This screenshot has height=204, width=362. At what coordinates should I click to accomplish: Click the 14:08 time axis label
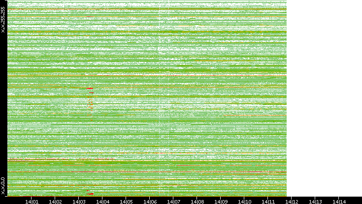coord(197,201)
